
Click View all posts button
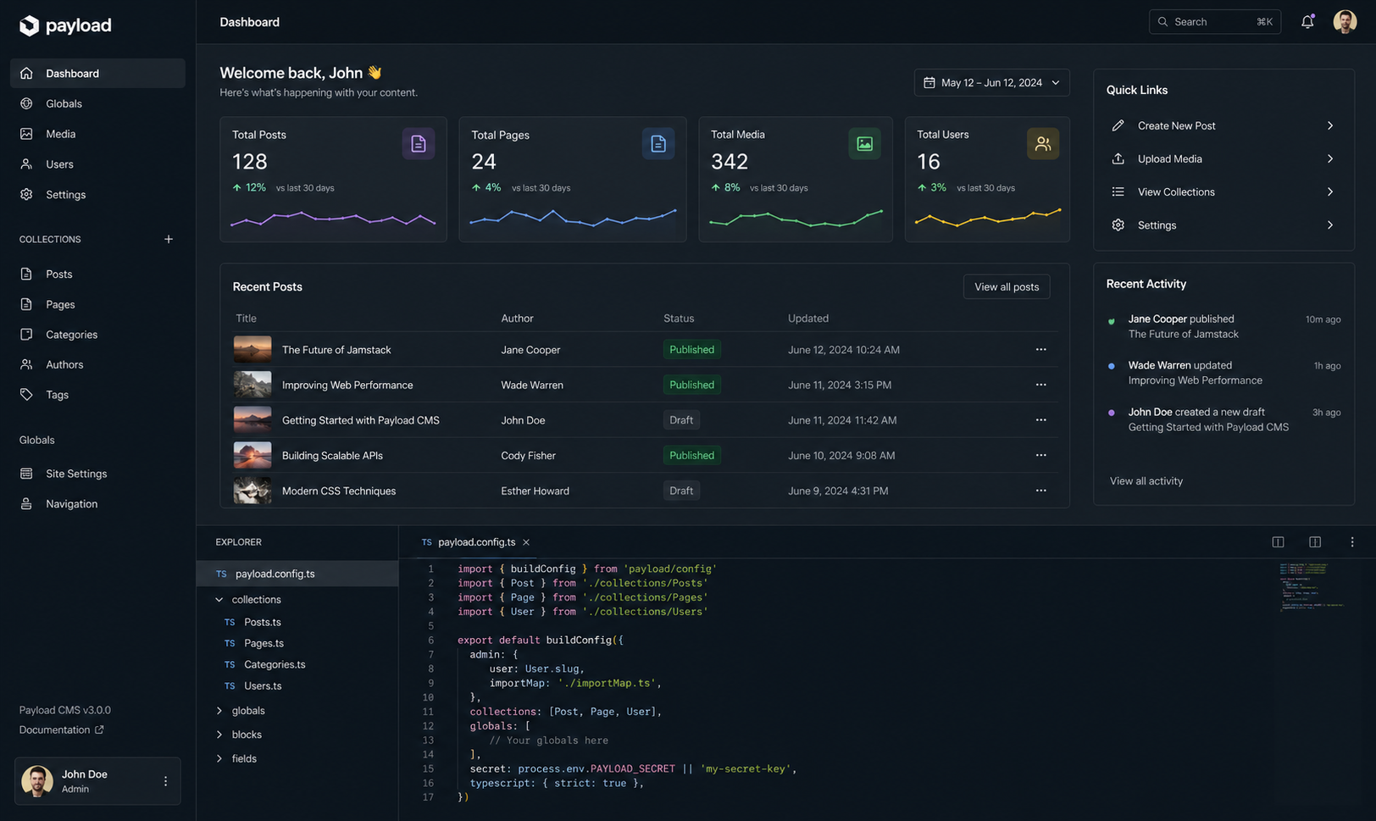click(x=1007, y=287)
